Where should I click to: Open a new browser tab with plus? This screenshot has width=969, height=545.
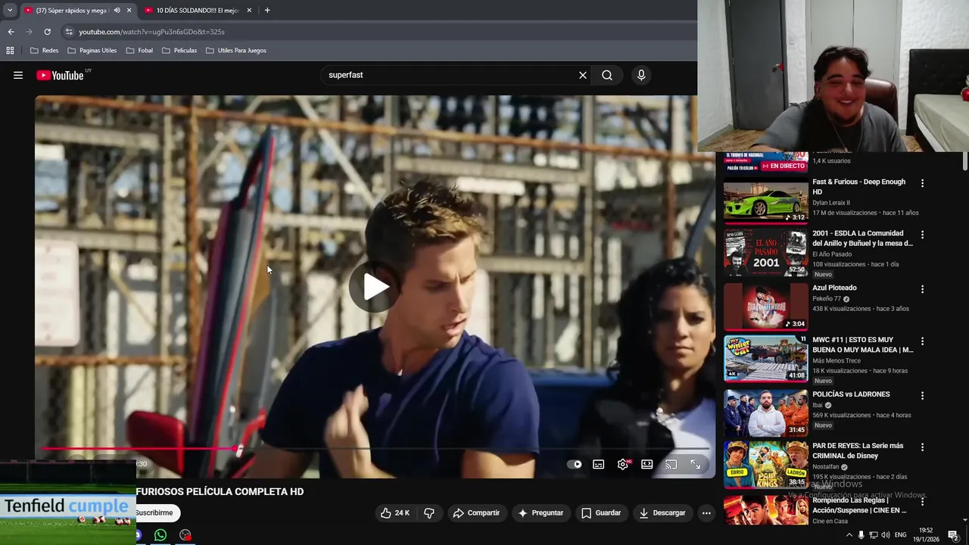(x=267, y=11)
